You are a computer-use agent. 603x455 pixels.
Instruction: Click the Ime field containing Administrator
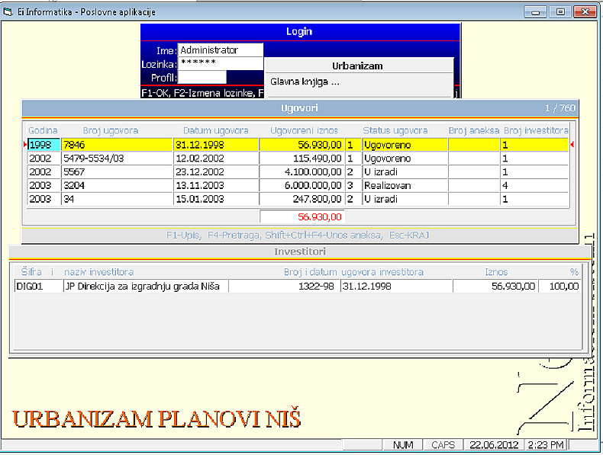pos(220,50)
